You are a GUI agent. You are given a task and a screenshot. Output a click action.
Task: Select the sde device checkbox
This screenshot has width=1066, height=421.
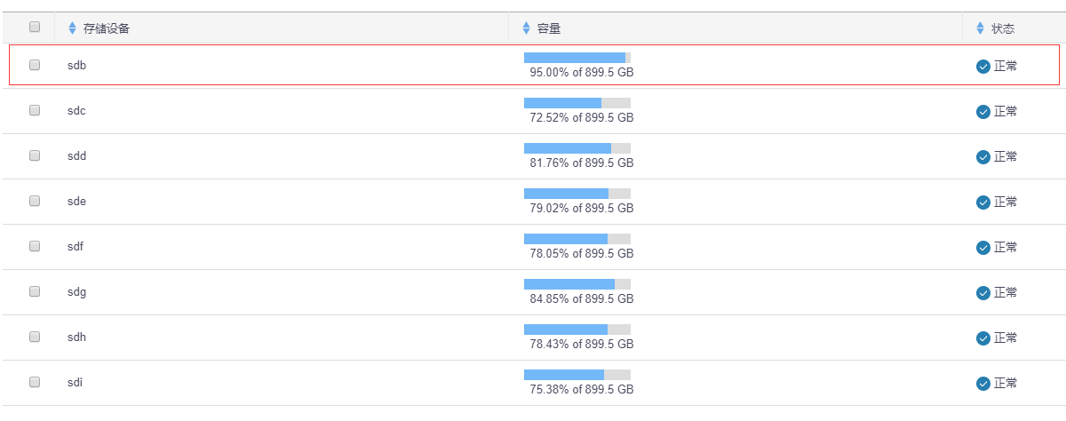pyautogui.click(x=35, y=201)
